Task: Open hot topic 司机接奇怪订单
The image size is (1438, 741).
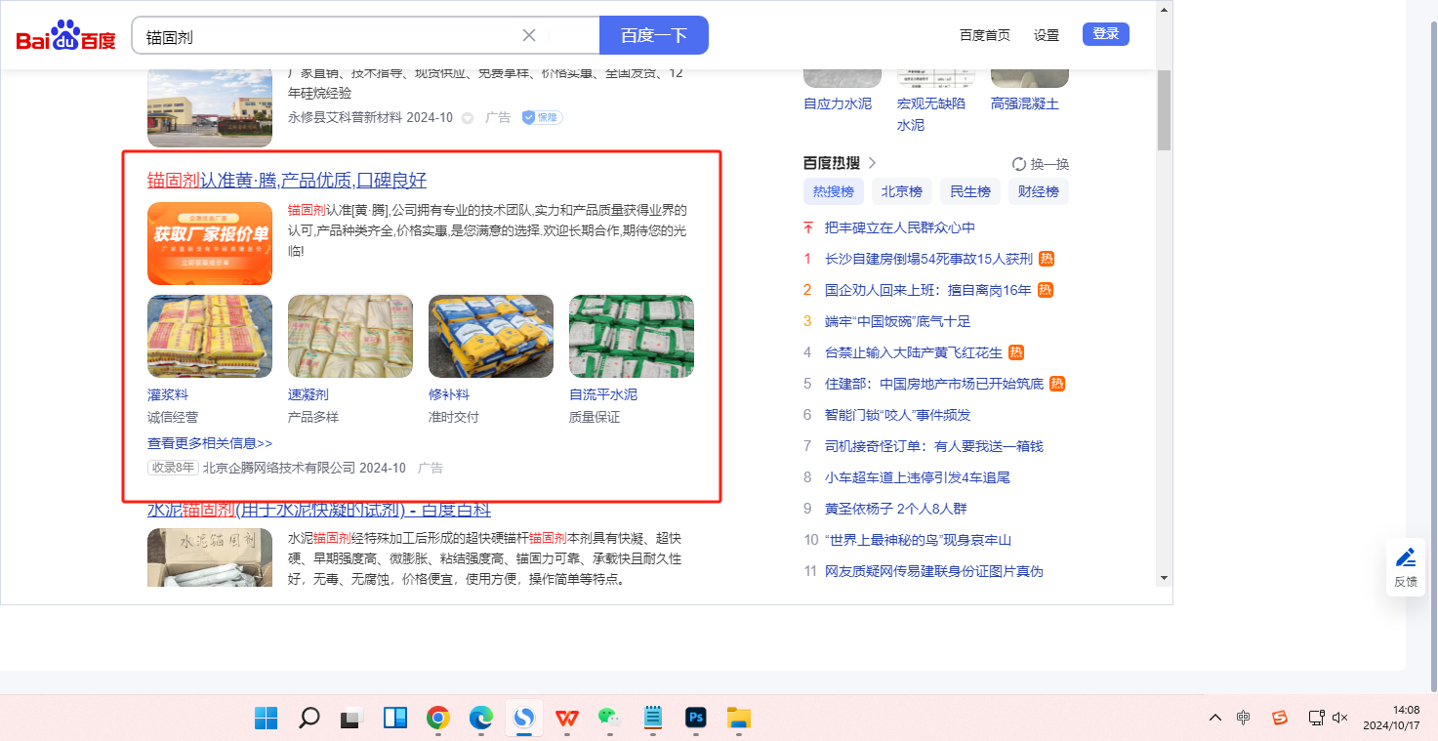Action: [934, 446]
